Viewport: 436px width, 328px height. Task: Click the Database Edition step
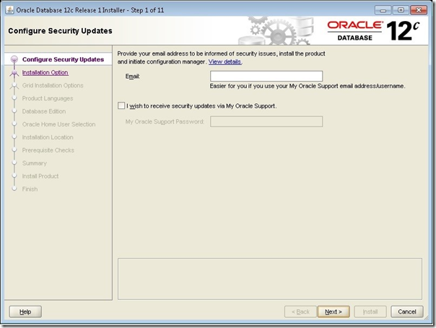point(44,111)
